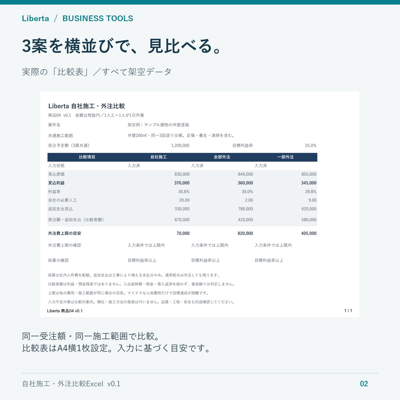The width and height of the screenshot is (400, 400).
Task: Select the estimated cost "830,000"
Action: click(182, 174)
